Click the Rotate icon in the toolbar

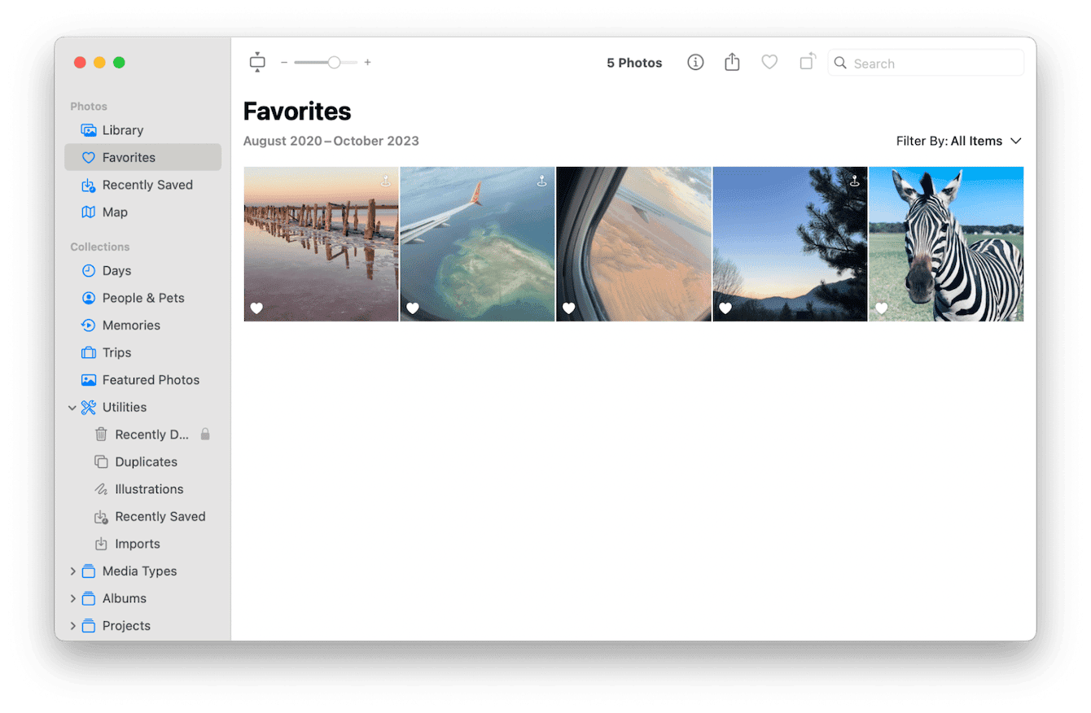(x=806, y=62)
